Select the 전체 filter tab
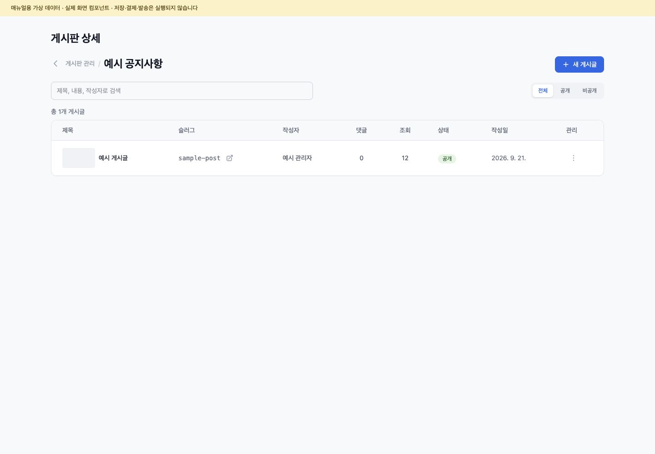 click(543, 91)
